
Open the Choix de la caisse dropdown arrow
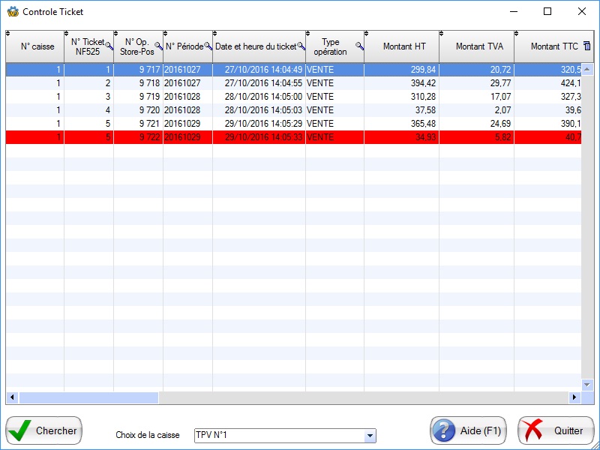[369, 436]
